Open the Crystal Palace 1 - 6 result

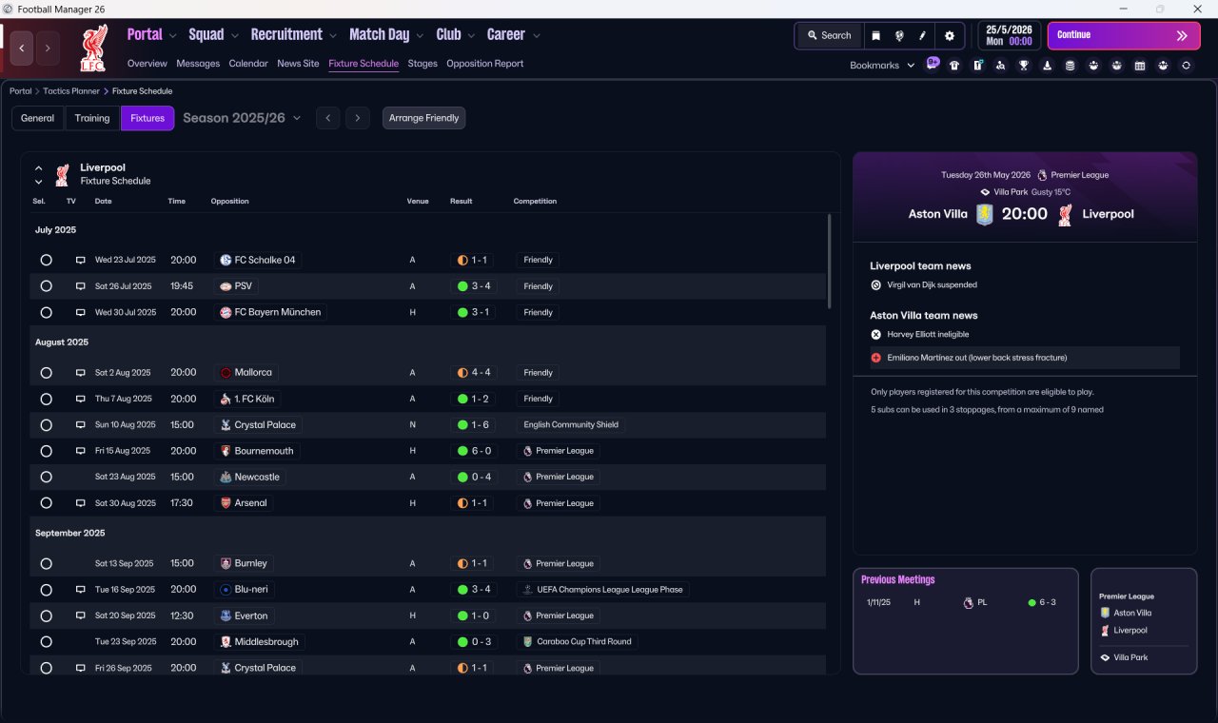473,425
